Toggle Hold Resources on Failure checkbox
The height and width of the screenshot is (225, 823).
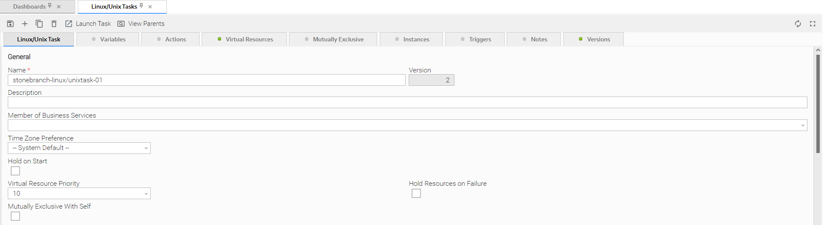point(416,194)
